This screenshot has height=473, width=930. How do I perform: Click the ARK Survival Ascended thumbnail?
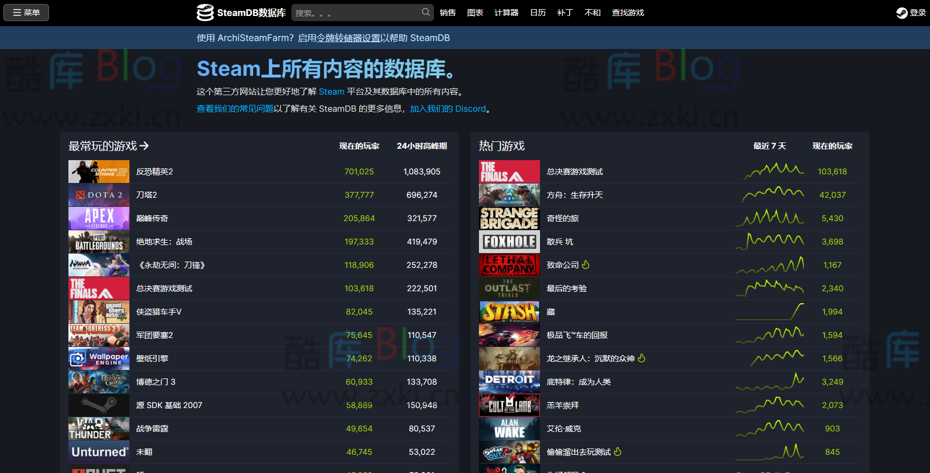tap(509, 195)
